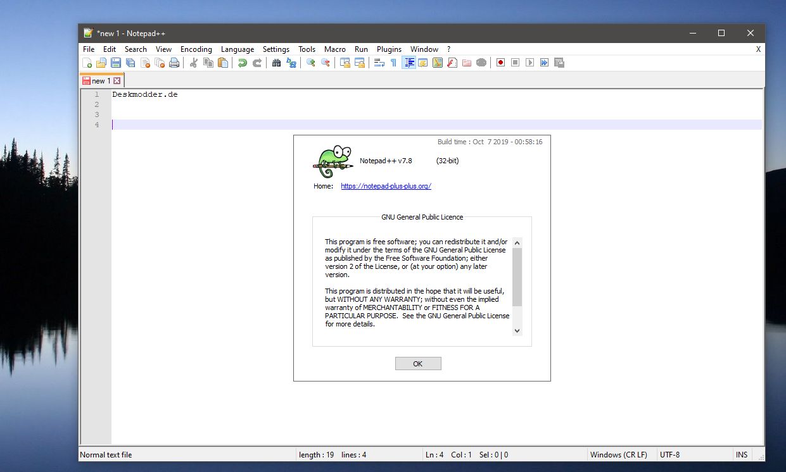Click Save Recorded Macro icon
The height and width of the screenshot is (472, 786).
point(559,63)
